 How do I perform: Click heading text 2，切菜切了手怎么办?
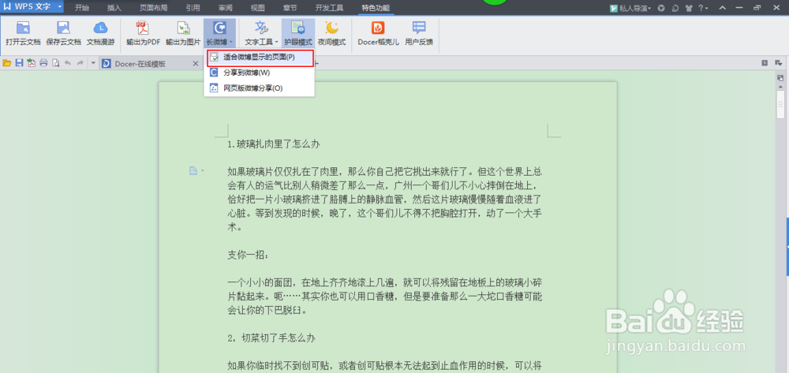(x=271, y=338)
